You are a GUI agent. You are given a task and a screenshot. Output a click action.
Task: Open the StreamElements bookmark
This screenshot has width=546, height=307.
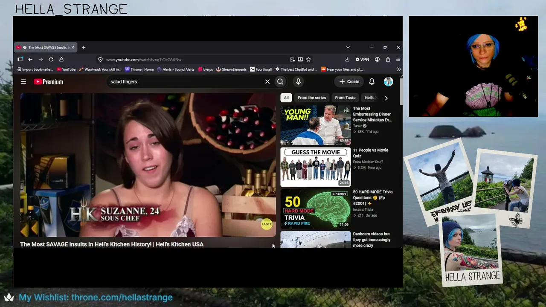click(x=232, y=69)
